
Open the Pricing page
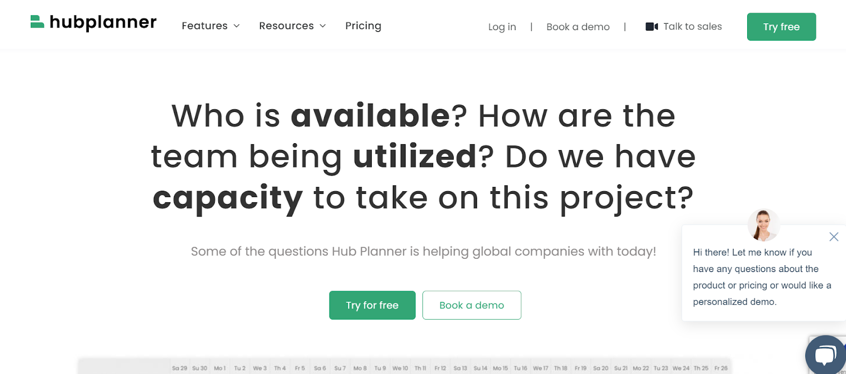pyautogui.click(x=363, y=25)
